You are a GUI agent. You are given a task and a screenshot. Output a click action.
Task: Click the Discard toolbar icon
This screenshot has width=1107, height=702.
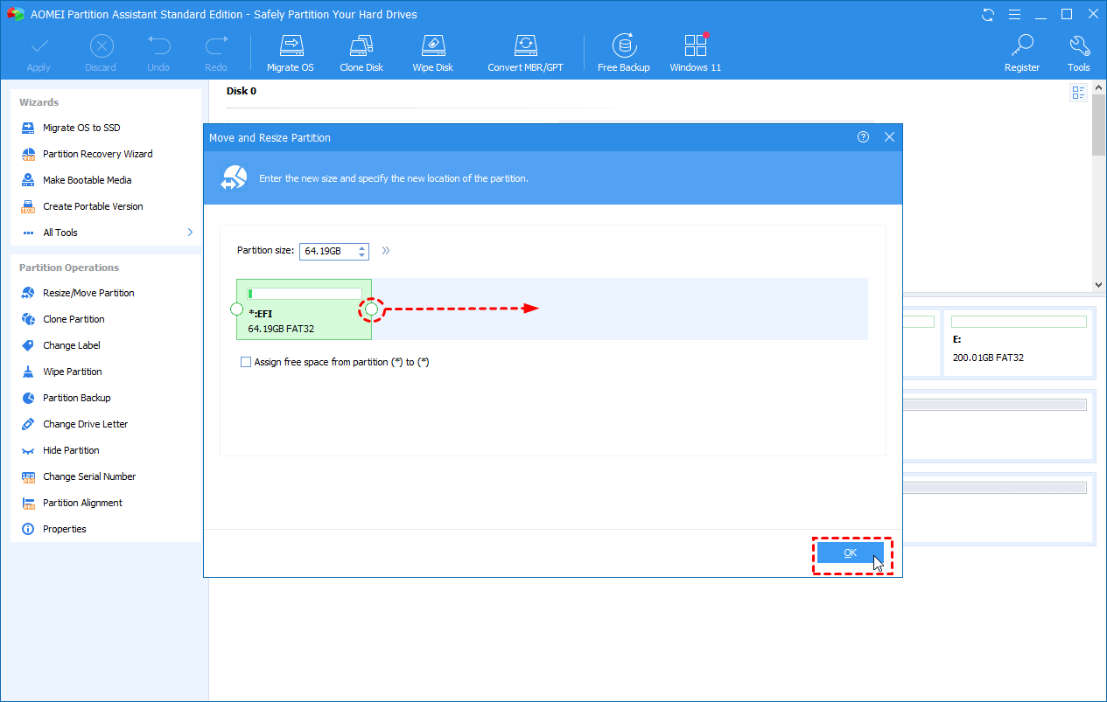(x=101, y=46)
